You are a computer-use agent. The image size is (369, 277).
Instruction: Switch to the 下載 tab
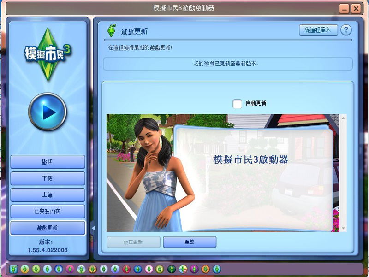(48, 178)
